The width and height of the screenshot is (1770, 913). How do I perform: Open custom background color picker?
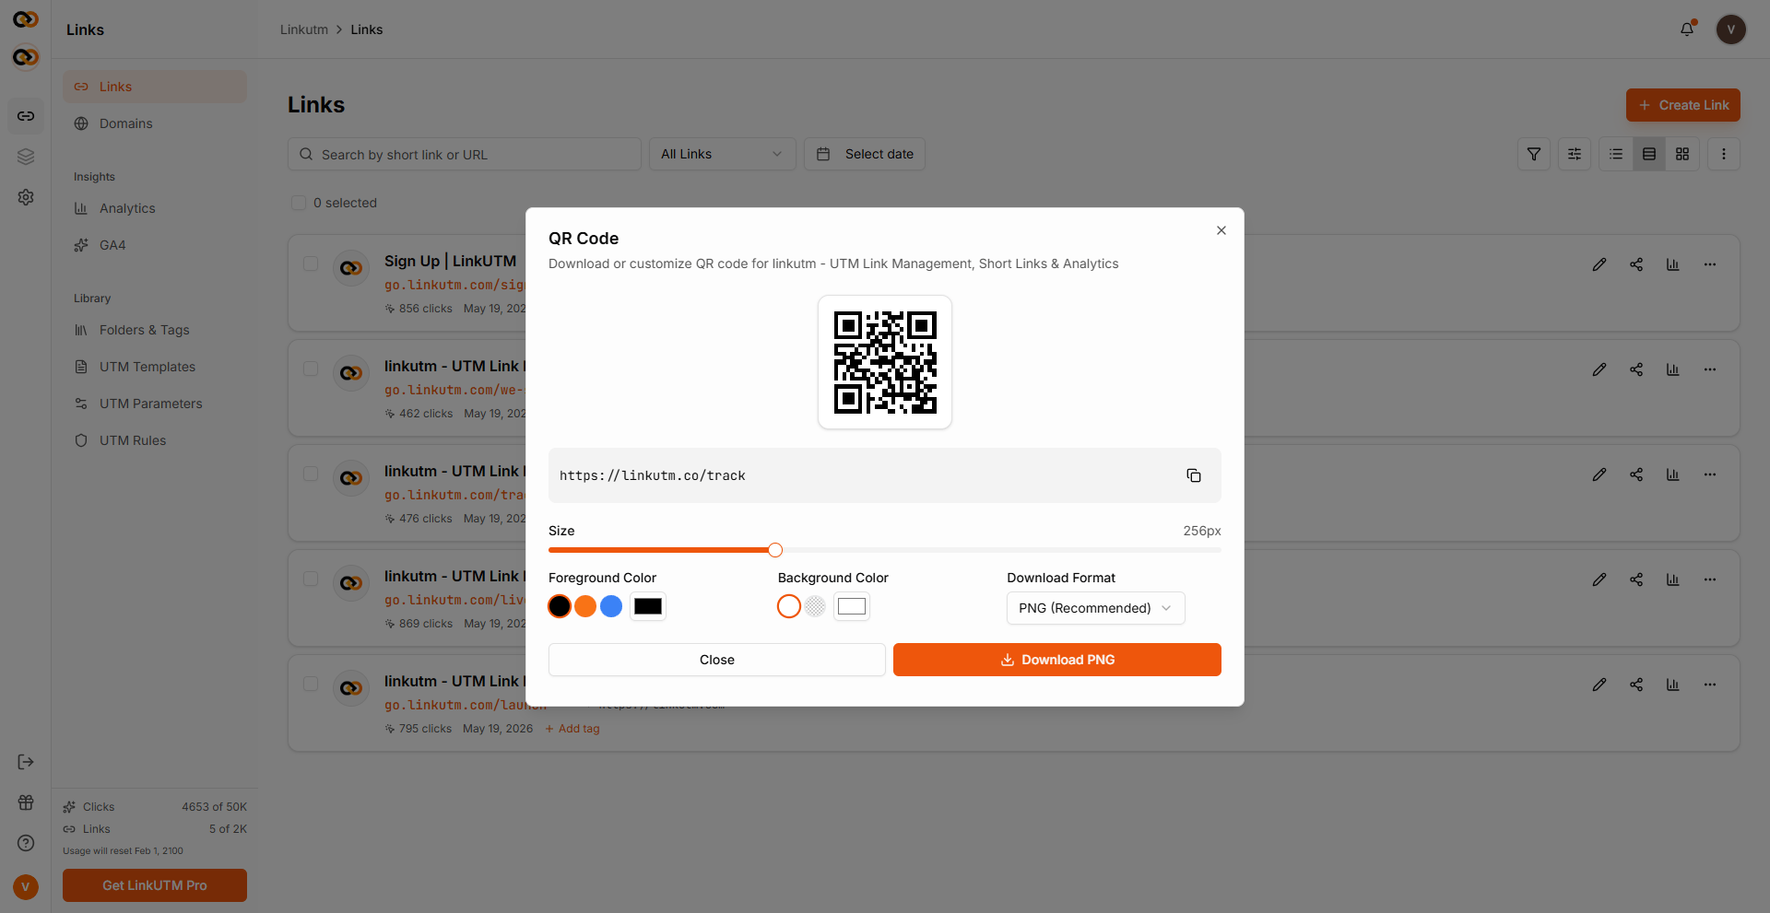point(852,606)
